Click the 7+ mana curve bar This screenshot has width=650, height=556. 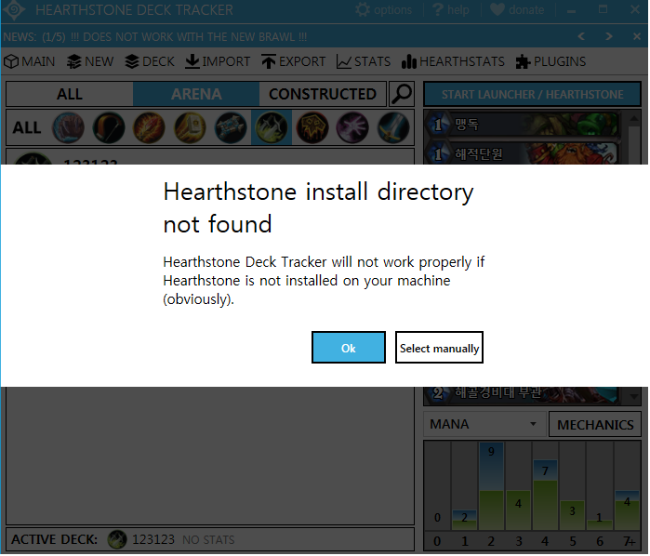(x=628, y=510)
